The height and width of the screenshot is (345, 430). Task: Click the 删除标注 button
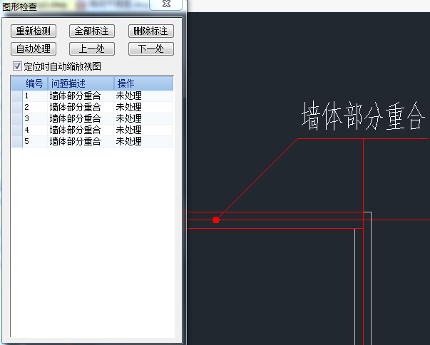151,31
